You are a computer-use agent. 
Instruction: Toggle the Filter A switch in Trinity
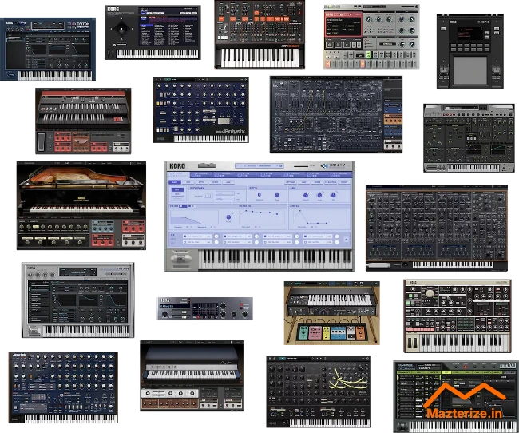click(183, 206)
